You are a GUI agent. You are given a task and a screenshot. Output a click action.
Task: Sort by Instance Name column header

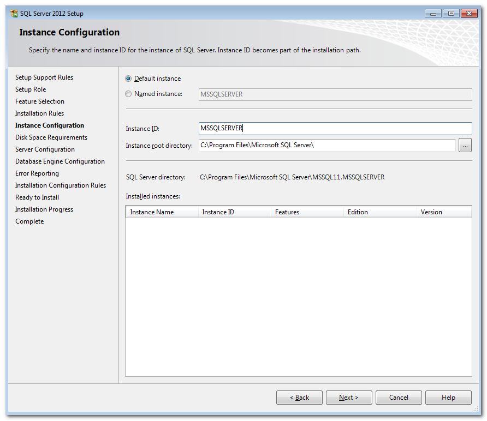162,212
